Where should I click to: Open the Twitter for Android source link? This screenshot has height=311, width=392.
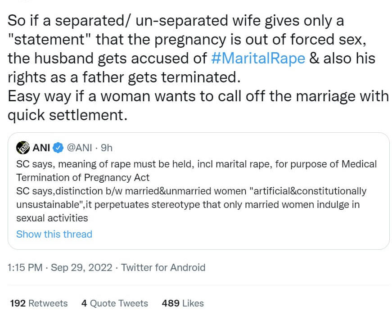163,267
